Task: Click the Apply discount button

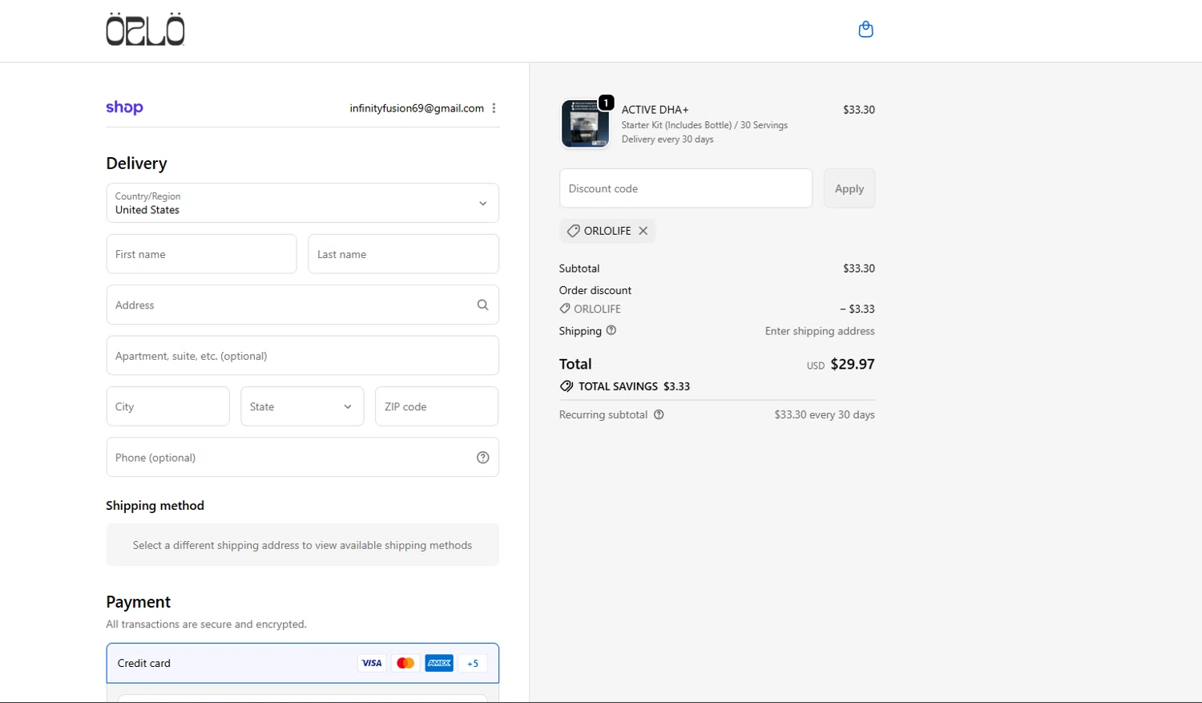Action: [849, 188]
